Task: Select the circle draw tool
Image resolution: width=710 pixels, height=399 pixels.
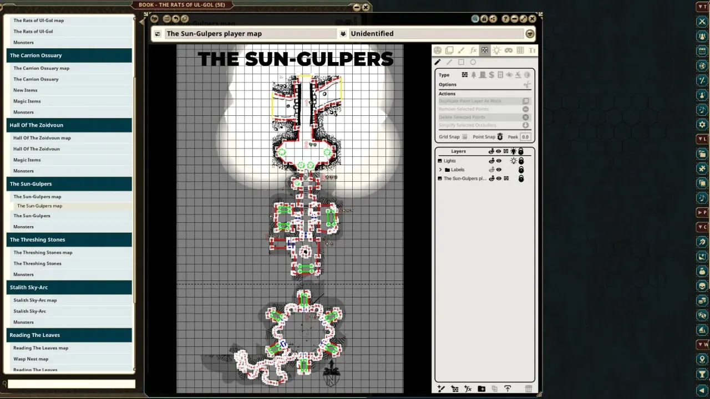Action: [x=473, y=62]
